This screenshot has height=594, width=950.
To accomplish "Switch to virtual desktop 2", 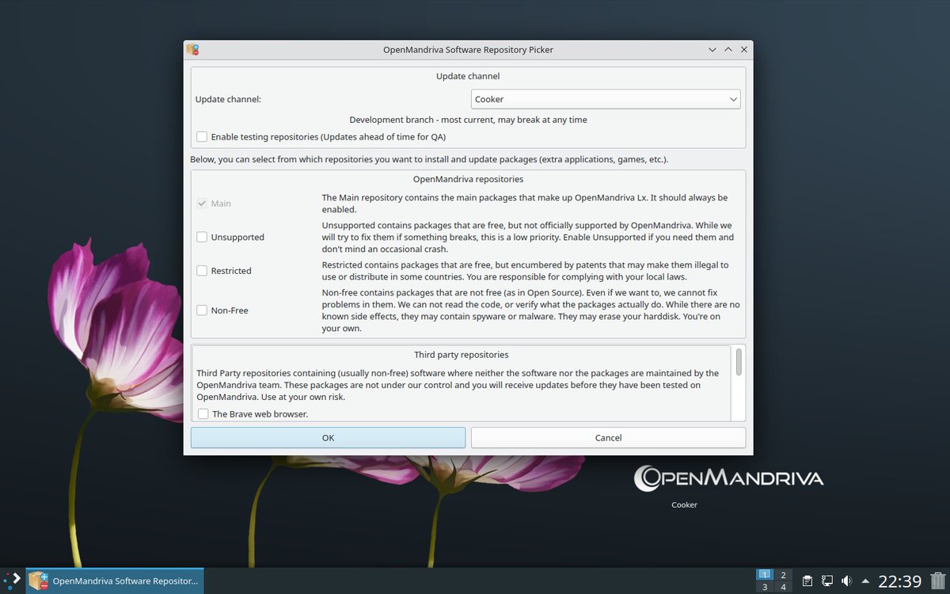I will (783, 574).
